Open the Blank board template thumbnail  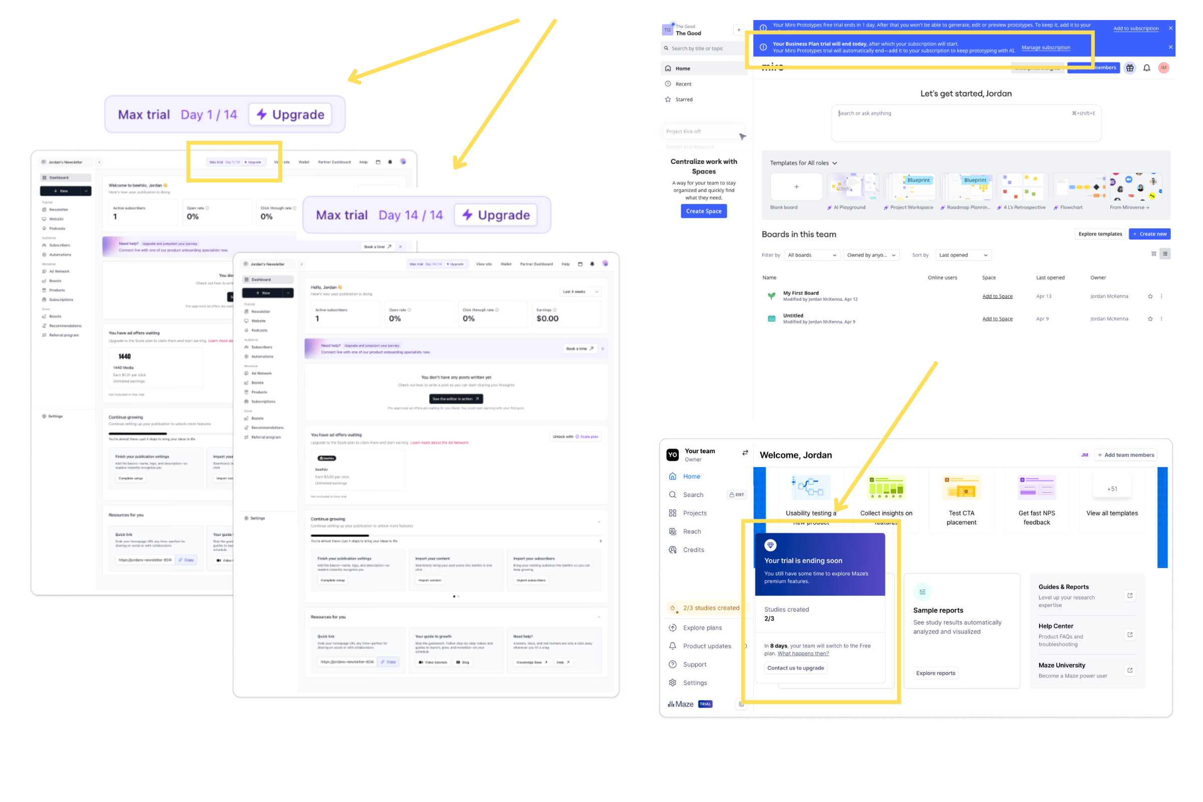pos(796,186)
